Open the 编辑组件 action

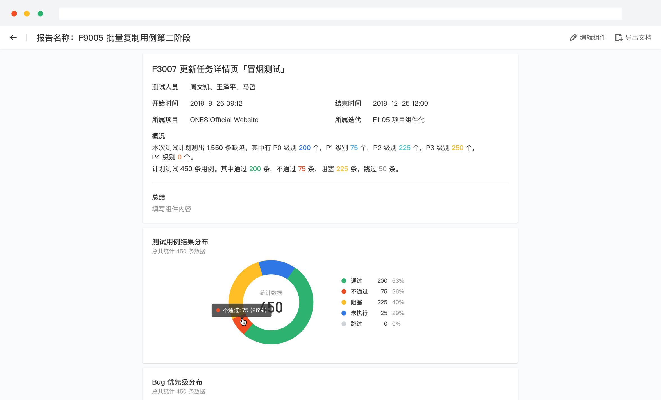(x=592, y=37)
